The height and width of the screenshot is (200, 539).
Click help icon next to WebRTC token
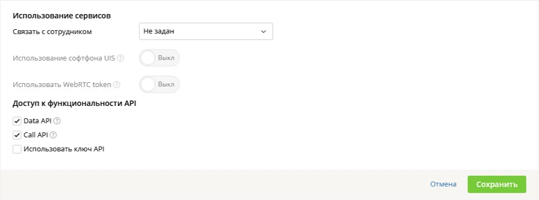(117, 84)
